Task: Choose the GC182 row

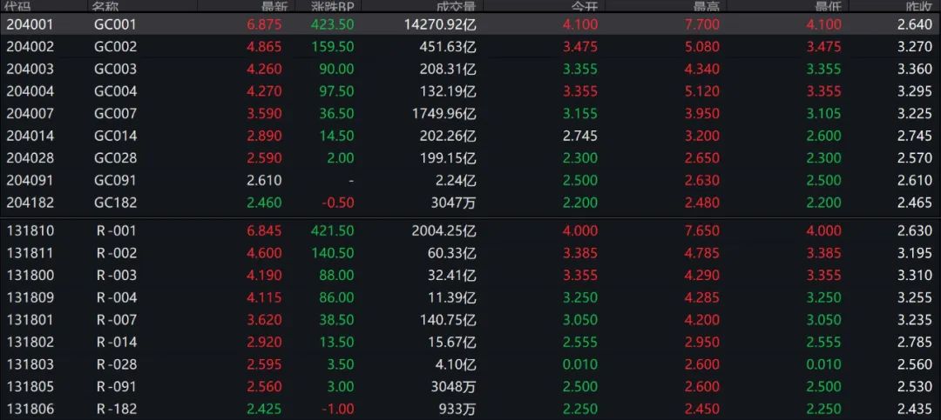Action: (115, 202)
